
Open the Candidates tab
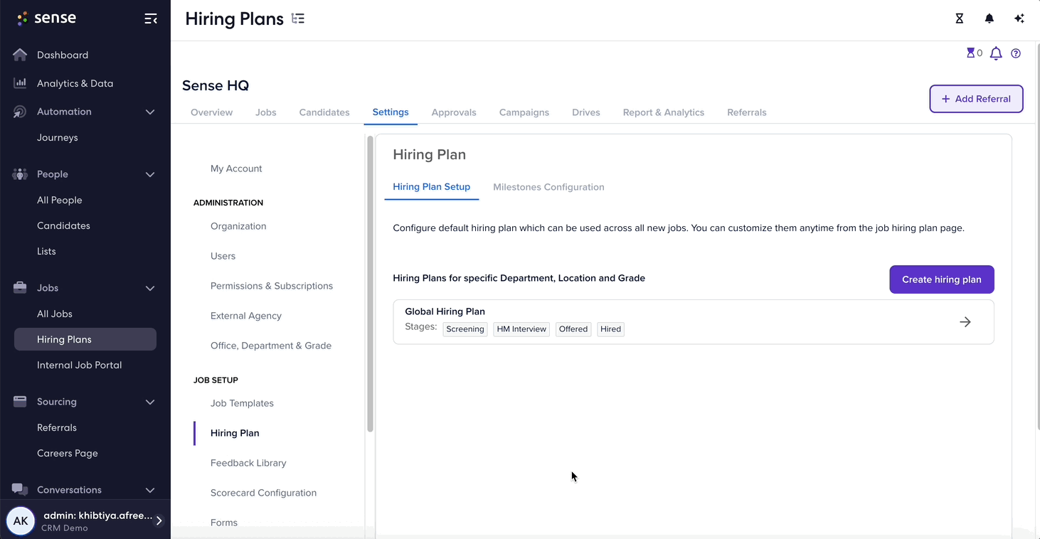pos(324,112)
